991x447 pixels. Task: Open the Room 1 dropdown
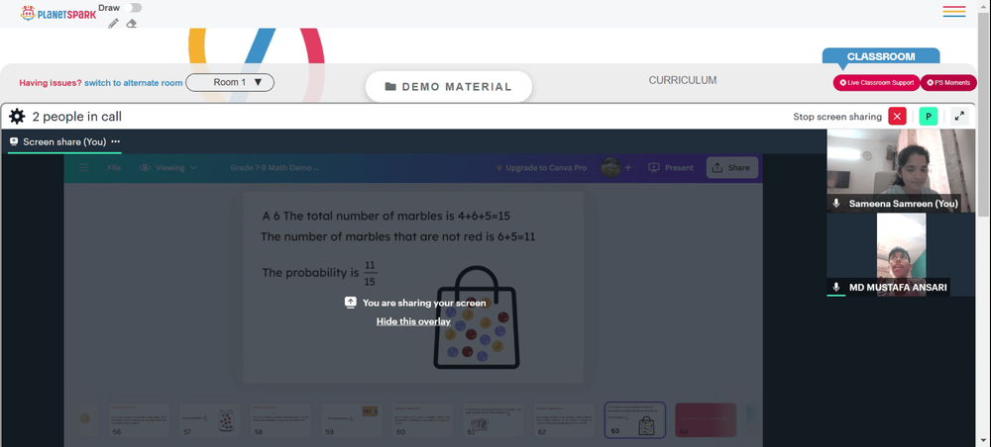click(230, 83)
